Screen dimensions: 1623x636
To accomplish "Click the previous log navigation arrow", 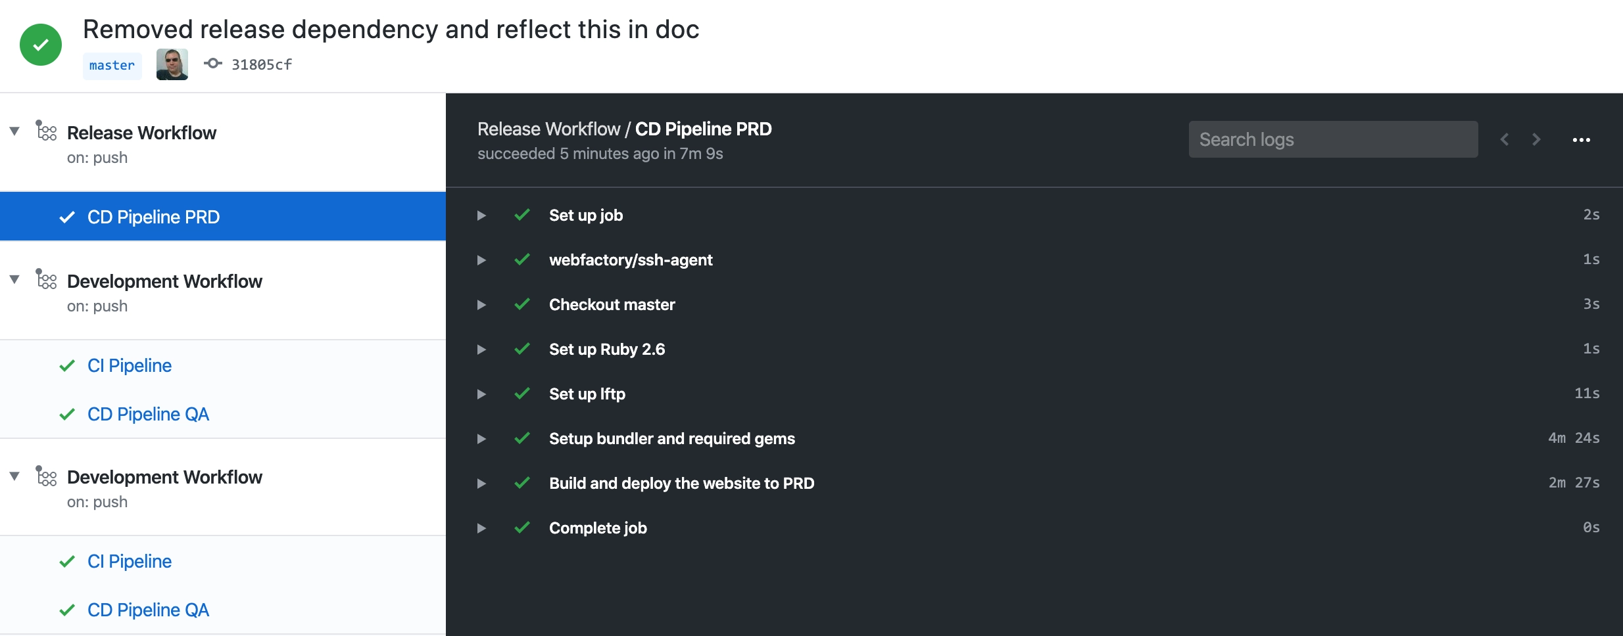I will pyautogui.click(x=1504, y=139).
